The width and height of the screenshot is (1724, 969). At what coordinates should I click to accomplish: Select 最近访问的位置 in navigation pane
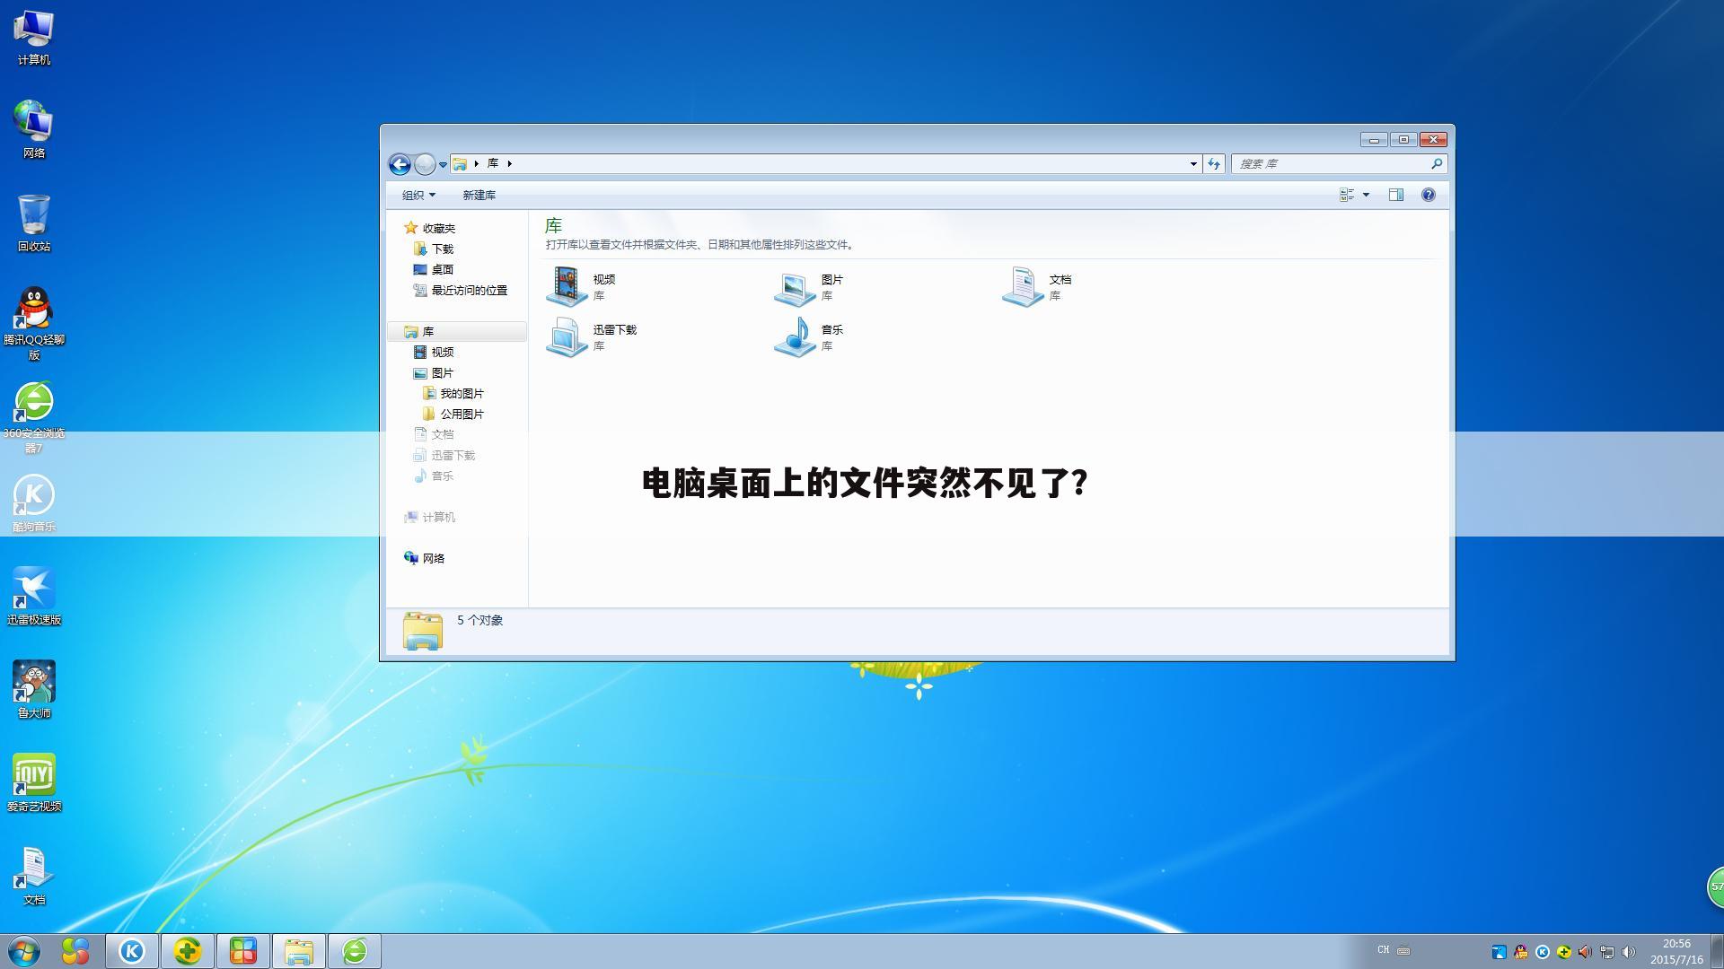pyautogui.click(x=461, y=290)
